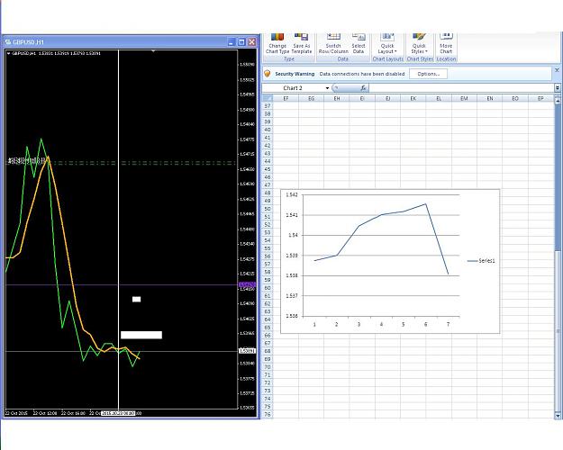563x450 pixels.
Task: Click Switch Row/Column icon
Action: pos(333,37)
